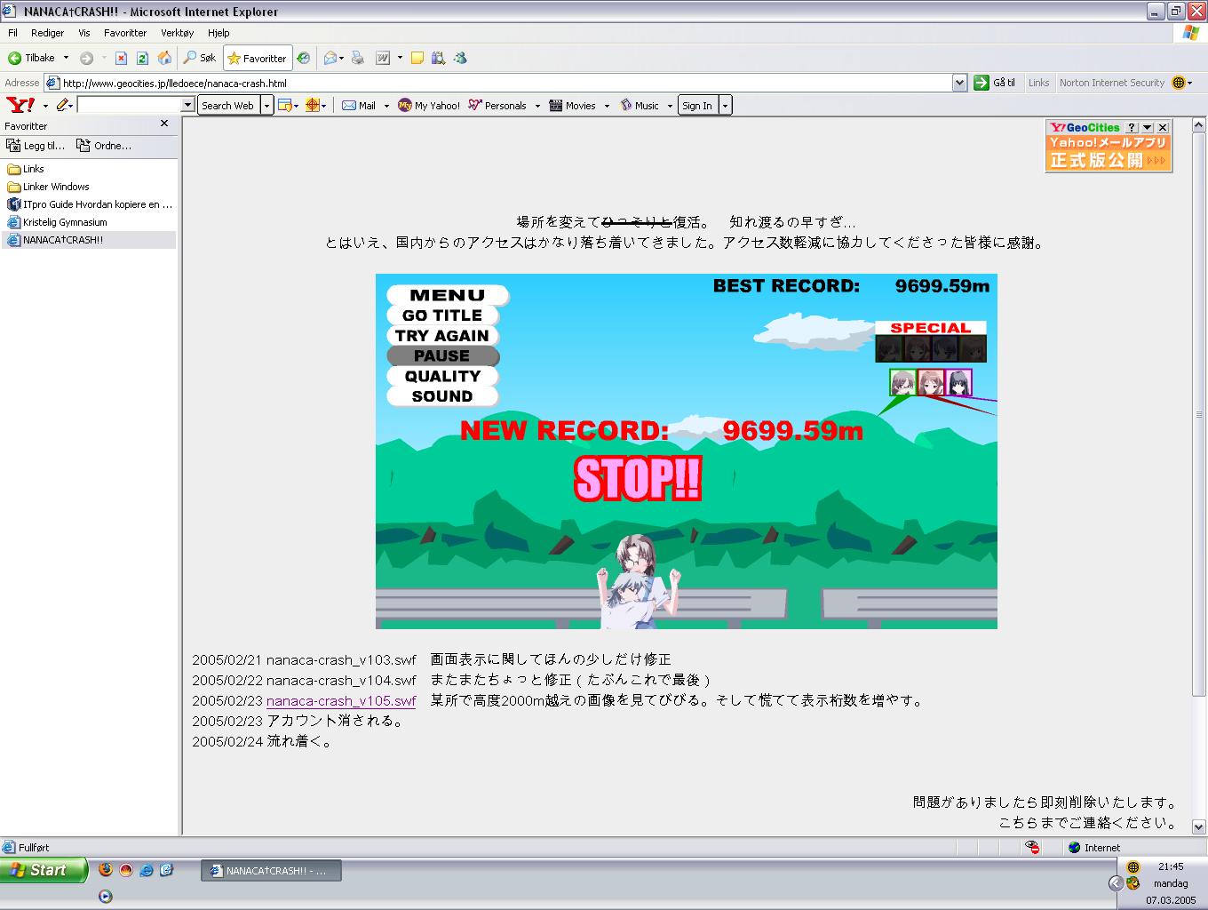Open the History icon in toolbar
This screenshot has height=910, width=1208.
point(304,58)
